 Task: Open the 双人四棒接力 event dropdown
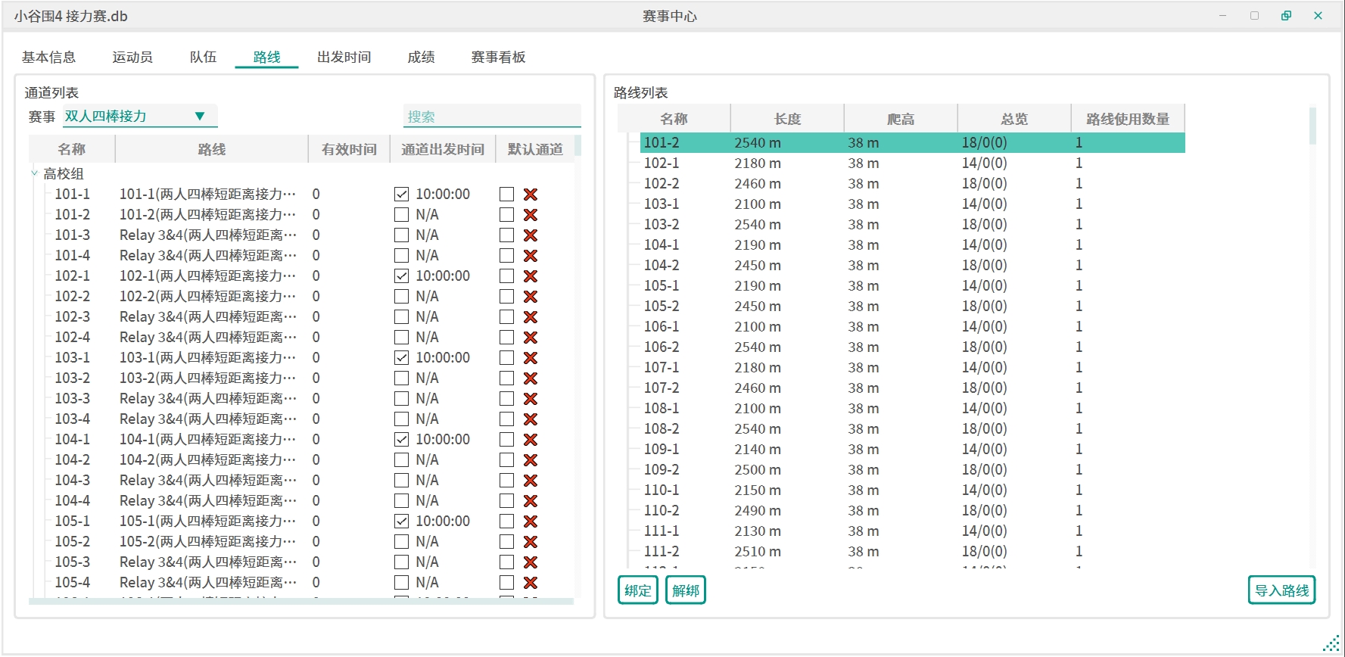point(200,117)
